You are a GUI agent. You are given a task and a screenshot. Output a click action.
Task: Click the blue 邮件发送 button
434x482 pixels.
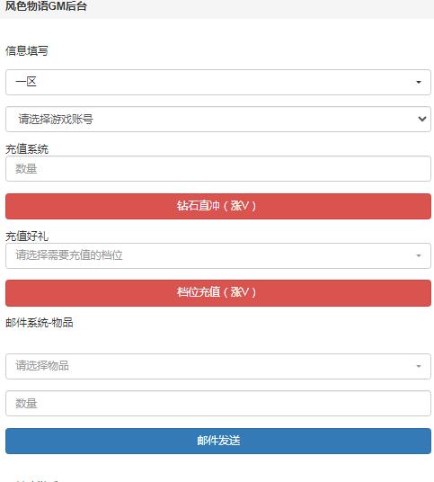[x=218, y=441]
